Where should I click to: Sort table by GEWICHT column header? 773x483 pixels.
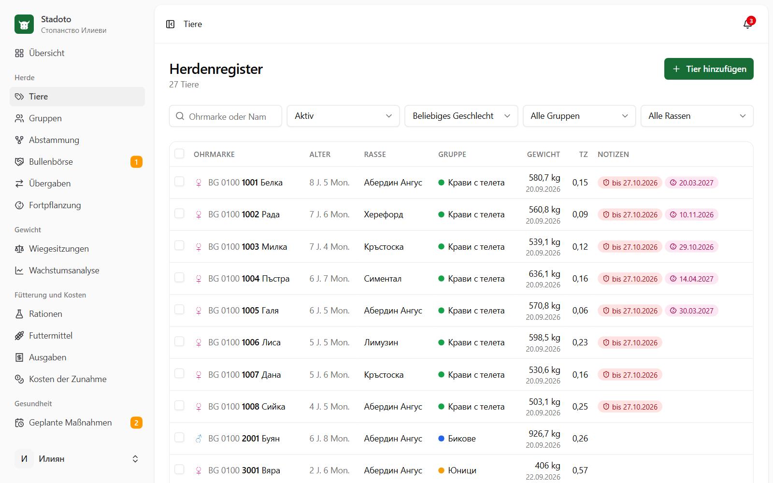coord(543,155)
